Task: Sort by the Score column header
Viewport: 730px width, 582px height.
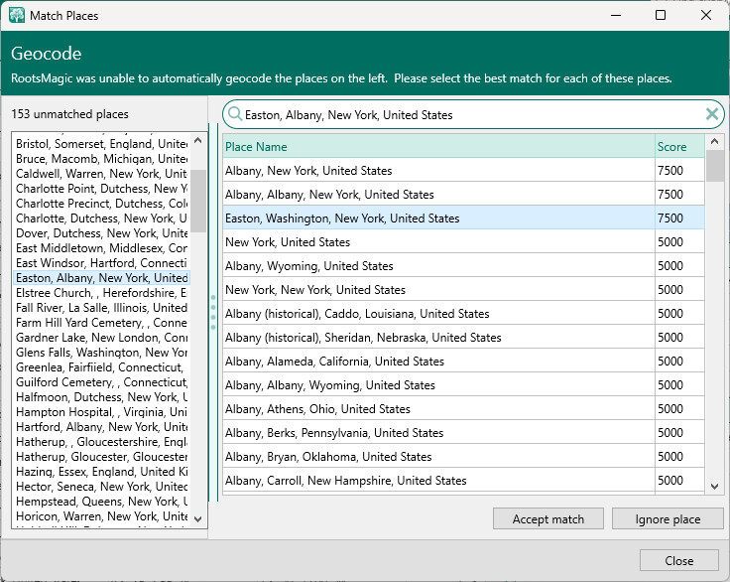Action: (679, 146)
